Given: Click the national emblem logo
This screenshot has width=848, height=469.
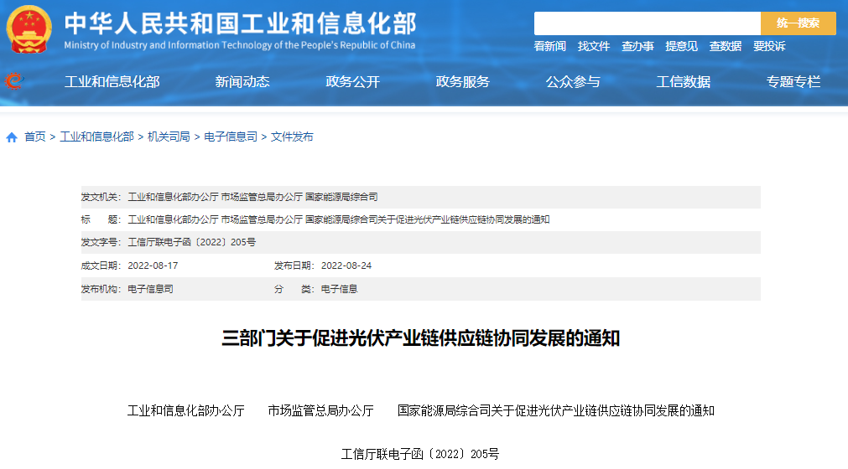Looking at the screenshot, I should tap(29, 30).
